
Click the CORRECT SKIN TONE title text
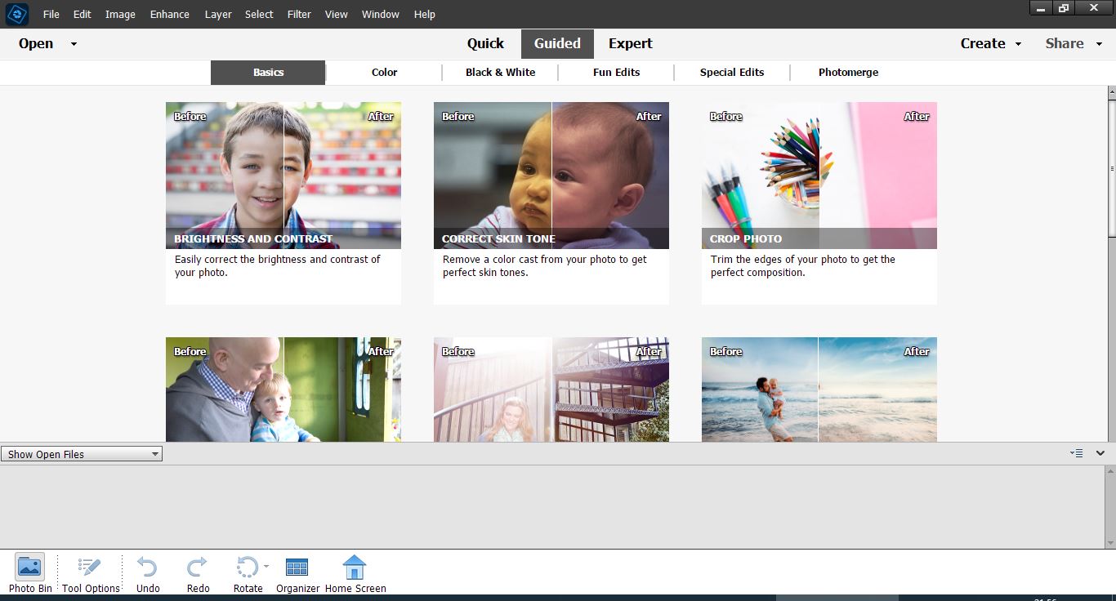pyautogui.click(x=498, y=239)
